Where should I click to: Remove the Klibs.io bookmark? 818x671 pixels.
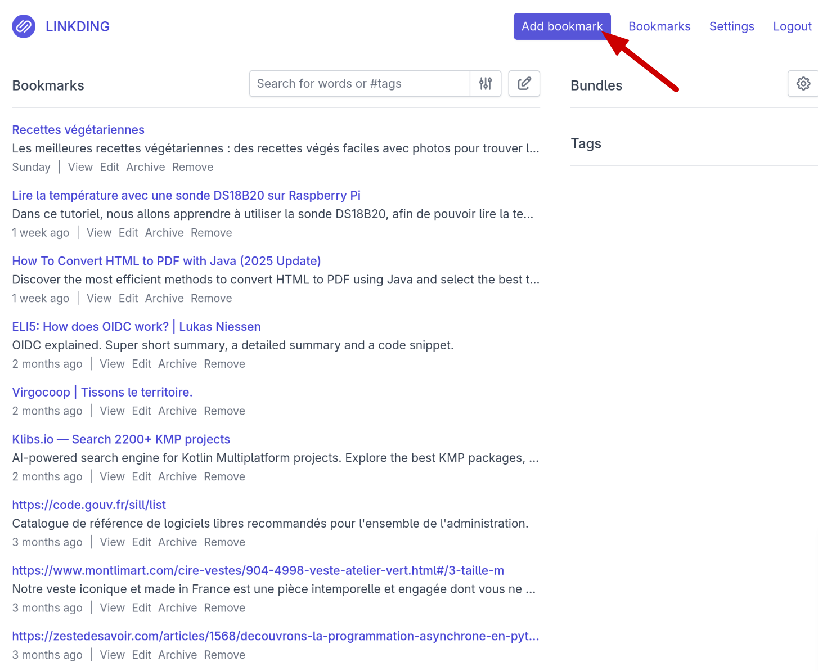point(225,477)
